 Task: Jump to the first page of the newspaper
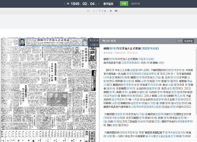88,11
